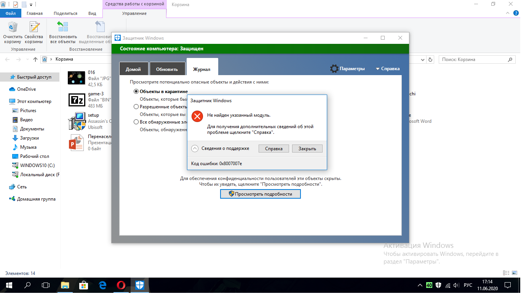Refresh the Explorer address bar

(431, 59)
